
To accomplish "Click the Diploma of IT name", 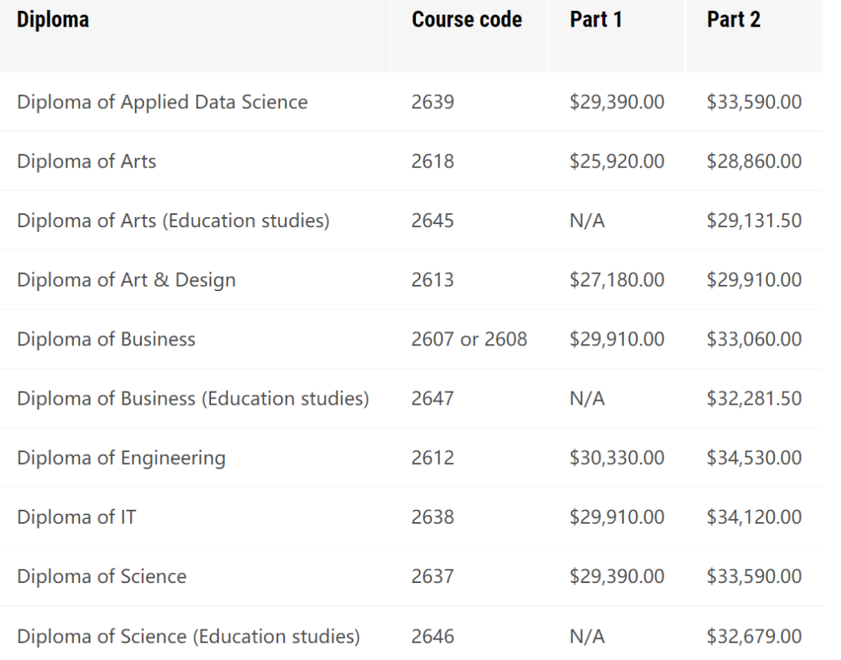I will pos(76,518).
